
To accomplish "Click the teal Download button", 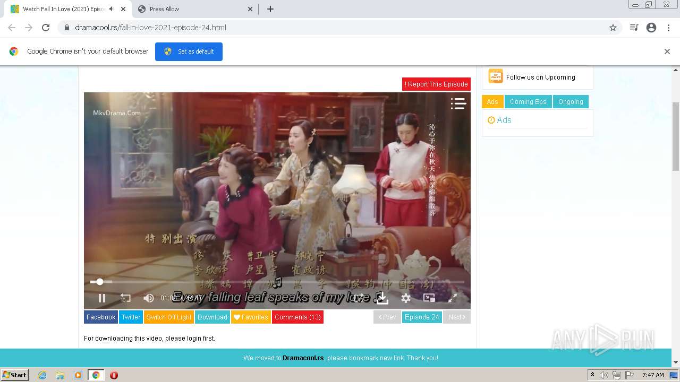I will coord(212,317).
